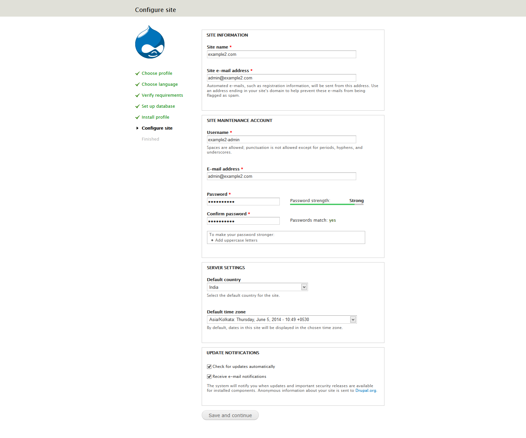
Task: Click the UPDATE NOTIFICATIONS heading
Action: pos(233,353)
